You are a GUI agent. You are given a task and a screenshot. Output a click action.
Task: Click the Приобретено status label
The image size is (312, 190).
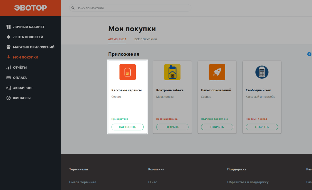click(120, 119)
